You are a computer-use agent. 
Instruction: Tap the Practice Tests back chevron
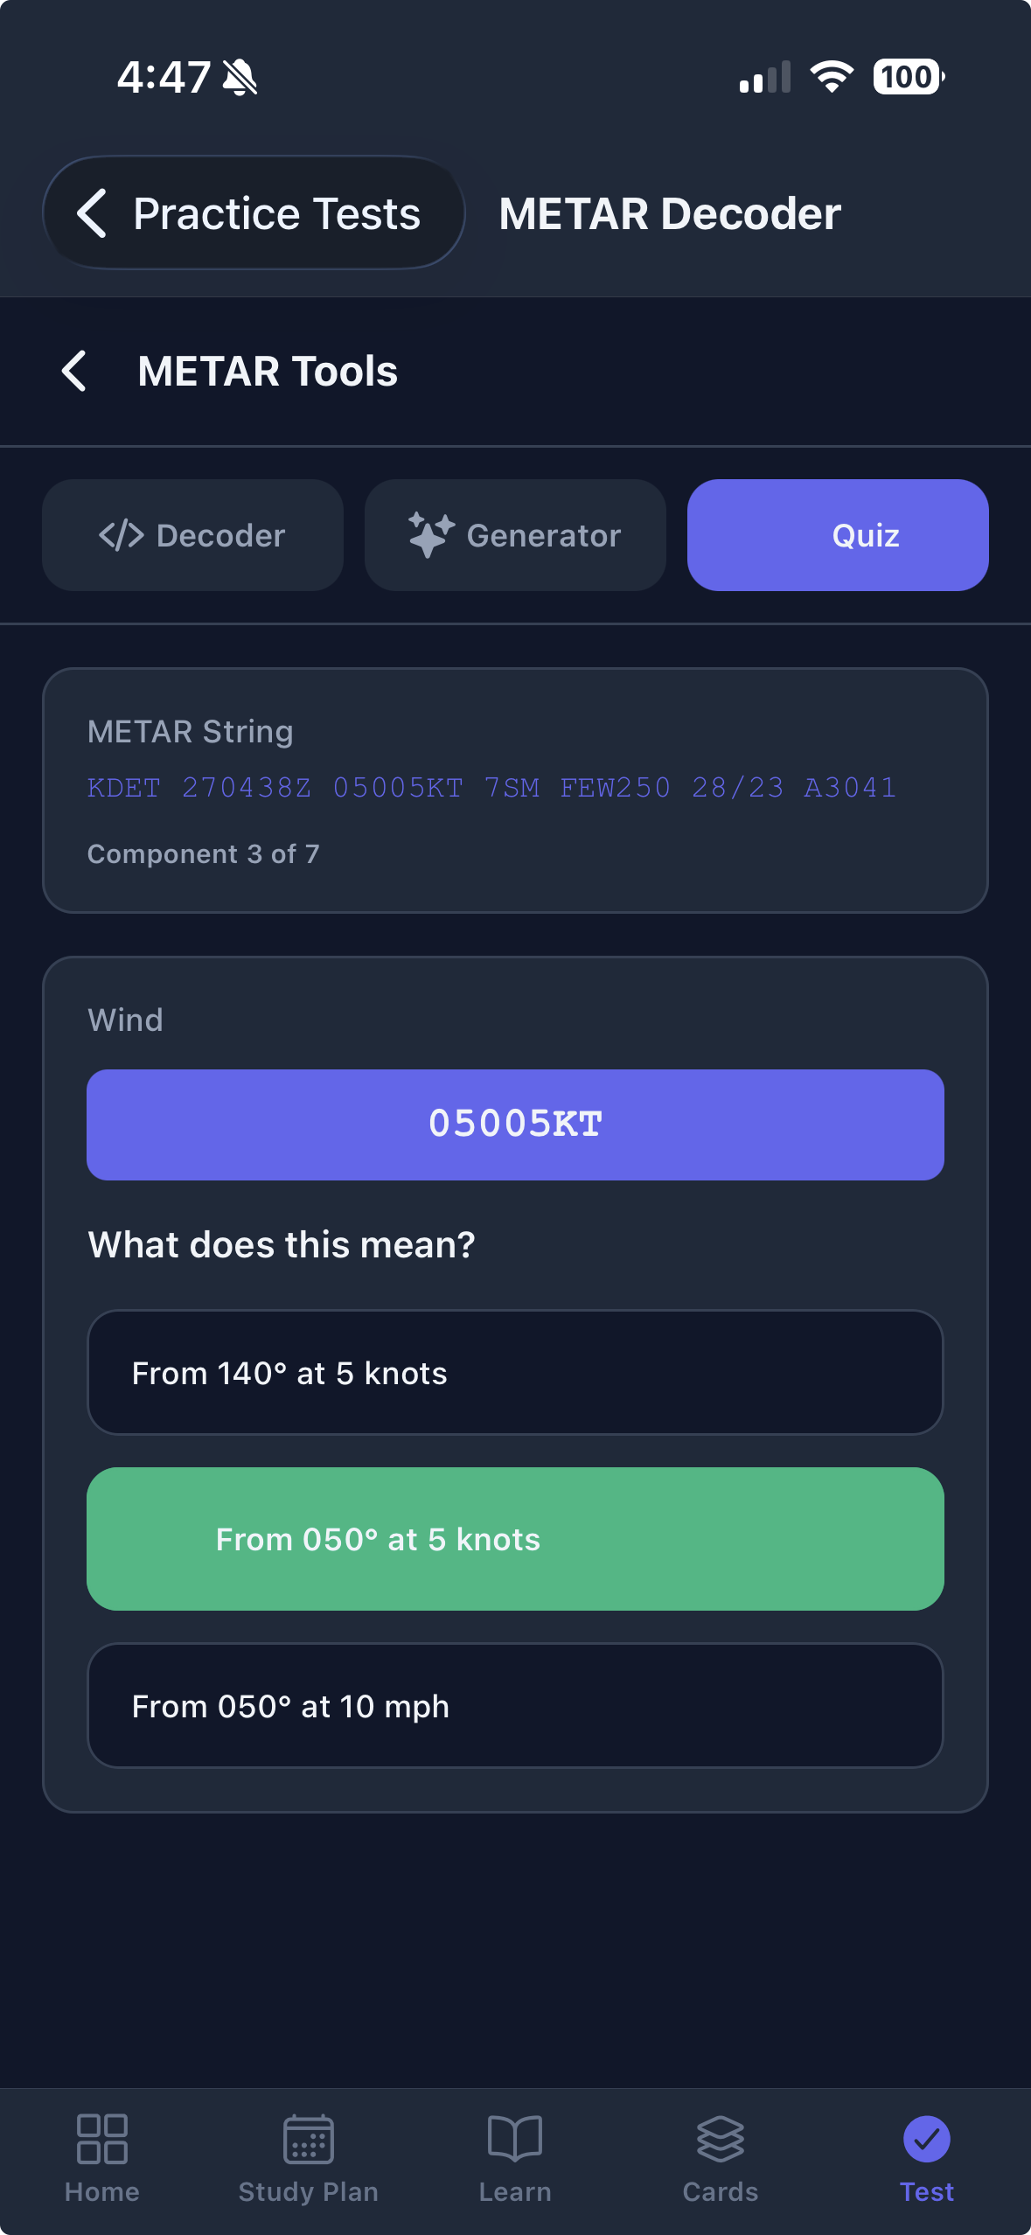(x=93, y=213)
